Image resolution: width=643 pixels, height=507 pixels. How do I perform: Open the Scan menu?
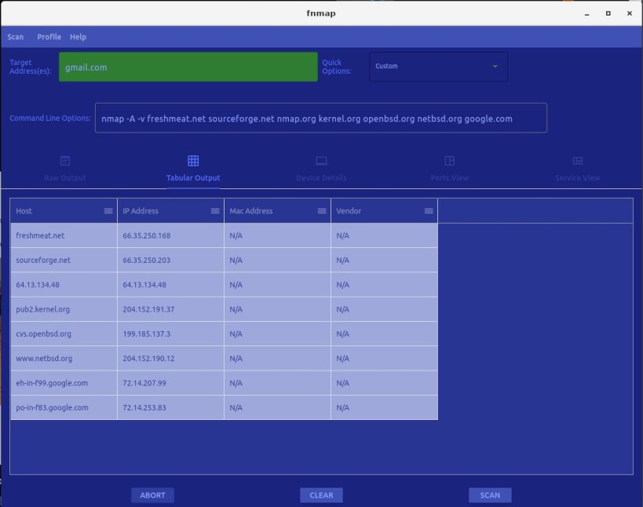point(15,37)
